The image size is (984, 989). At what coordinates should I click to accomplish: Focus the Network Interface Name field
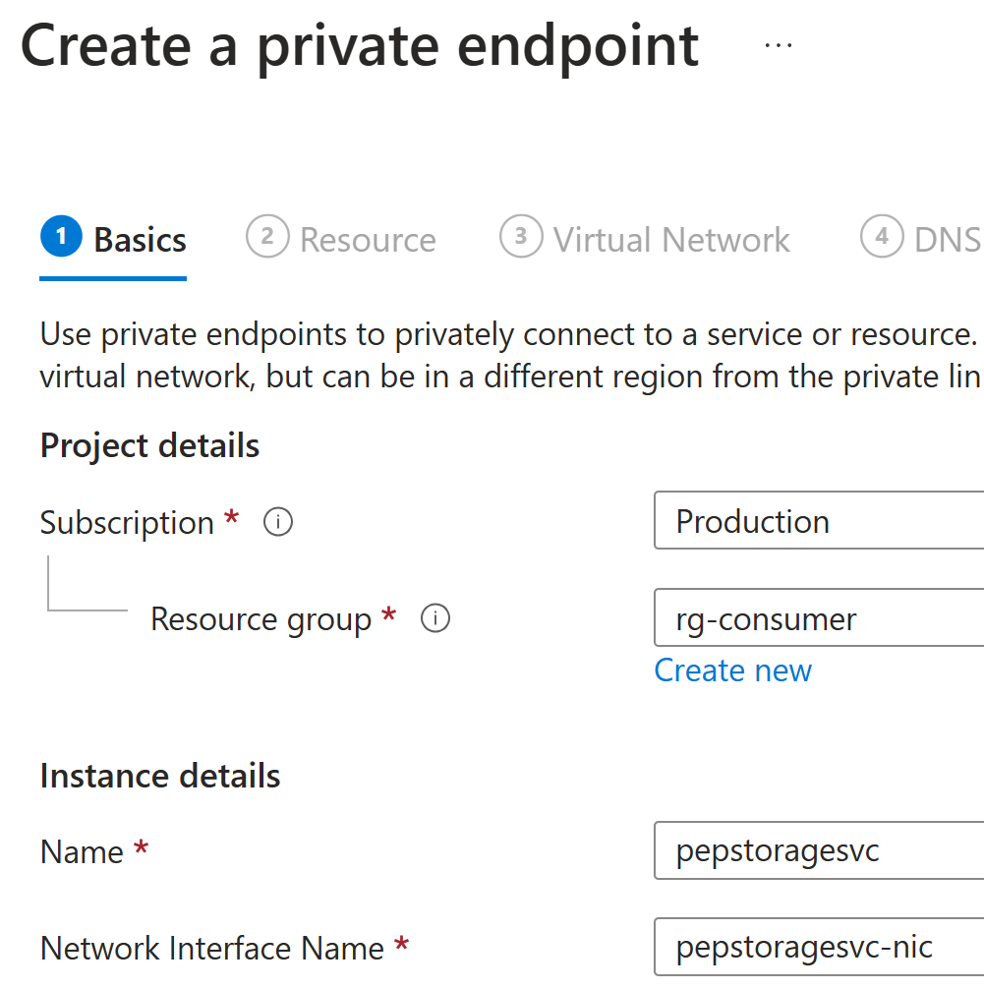point(819,947)
